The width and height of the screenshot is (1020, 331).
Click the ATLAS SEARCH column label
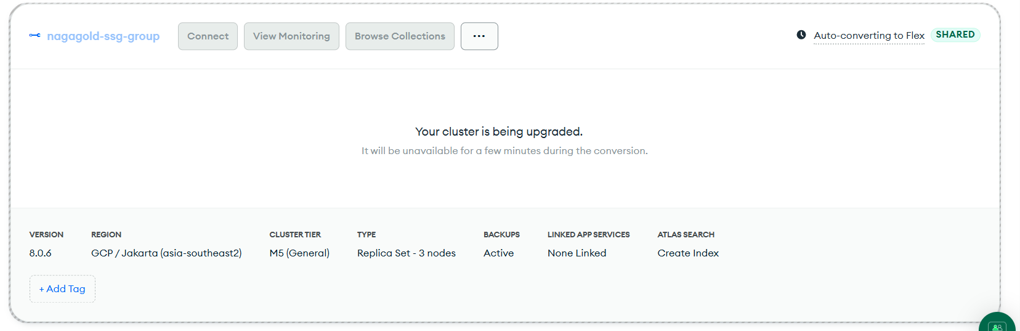point(686,235)
